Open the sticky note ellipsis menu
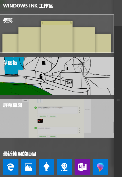The height and width of the screenshot is (177, 122). [x=67, y=23]
